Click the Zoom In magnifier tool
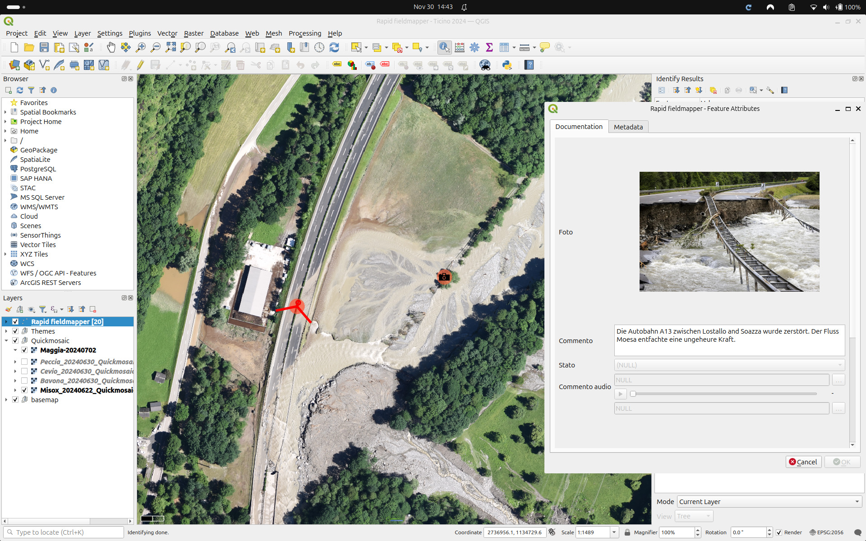The height and width of the screenshot is (541, 866). pyautogui.click(x=141, y=47)
